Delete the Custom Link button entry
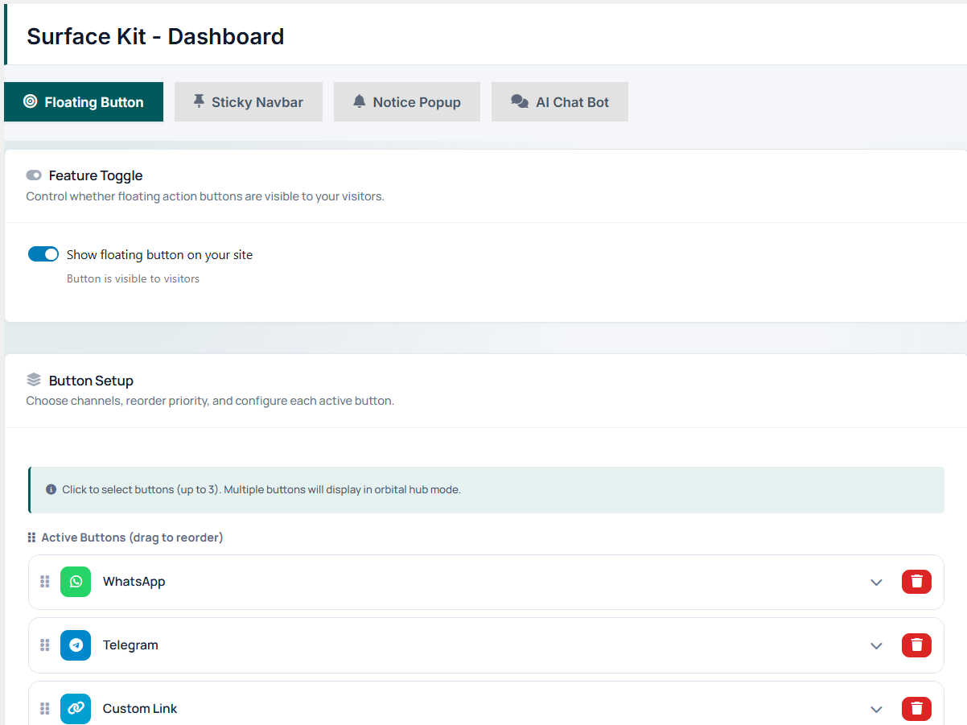 coord(916,709)
